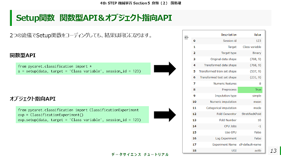
Task: Click the footer 'データサイエンス チュートリアル'
Action: [140, 154]
